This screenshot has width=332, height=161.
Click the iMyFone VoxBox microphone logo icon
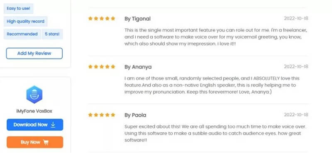click(34, 95)
